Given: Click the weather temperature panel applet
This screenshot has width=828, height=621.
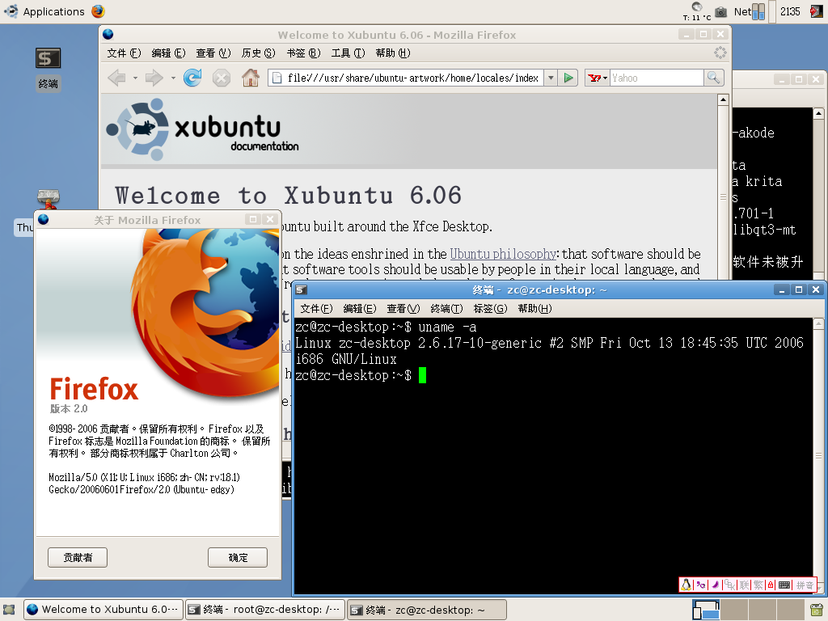Looking at the screenshot, I should (x=697, y=11).
